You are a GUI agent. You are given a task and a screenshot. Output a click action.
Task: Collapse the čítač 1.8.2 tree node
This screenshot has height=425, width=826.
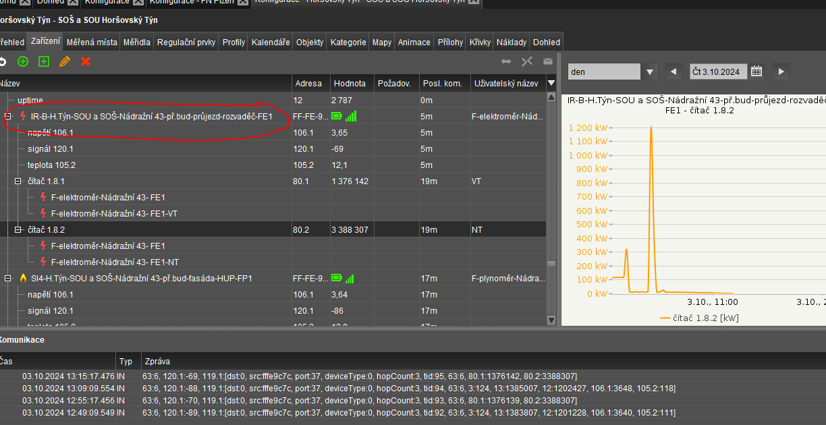[18, 230]
